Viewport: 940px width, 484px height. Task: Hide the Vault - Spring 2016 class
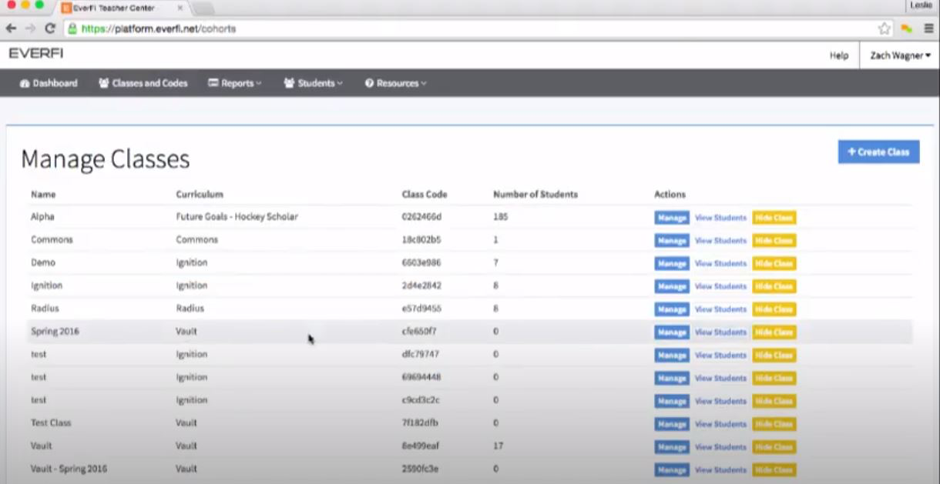pyautogui.click(x=774, y=469)
